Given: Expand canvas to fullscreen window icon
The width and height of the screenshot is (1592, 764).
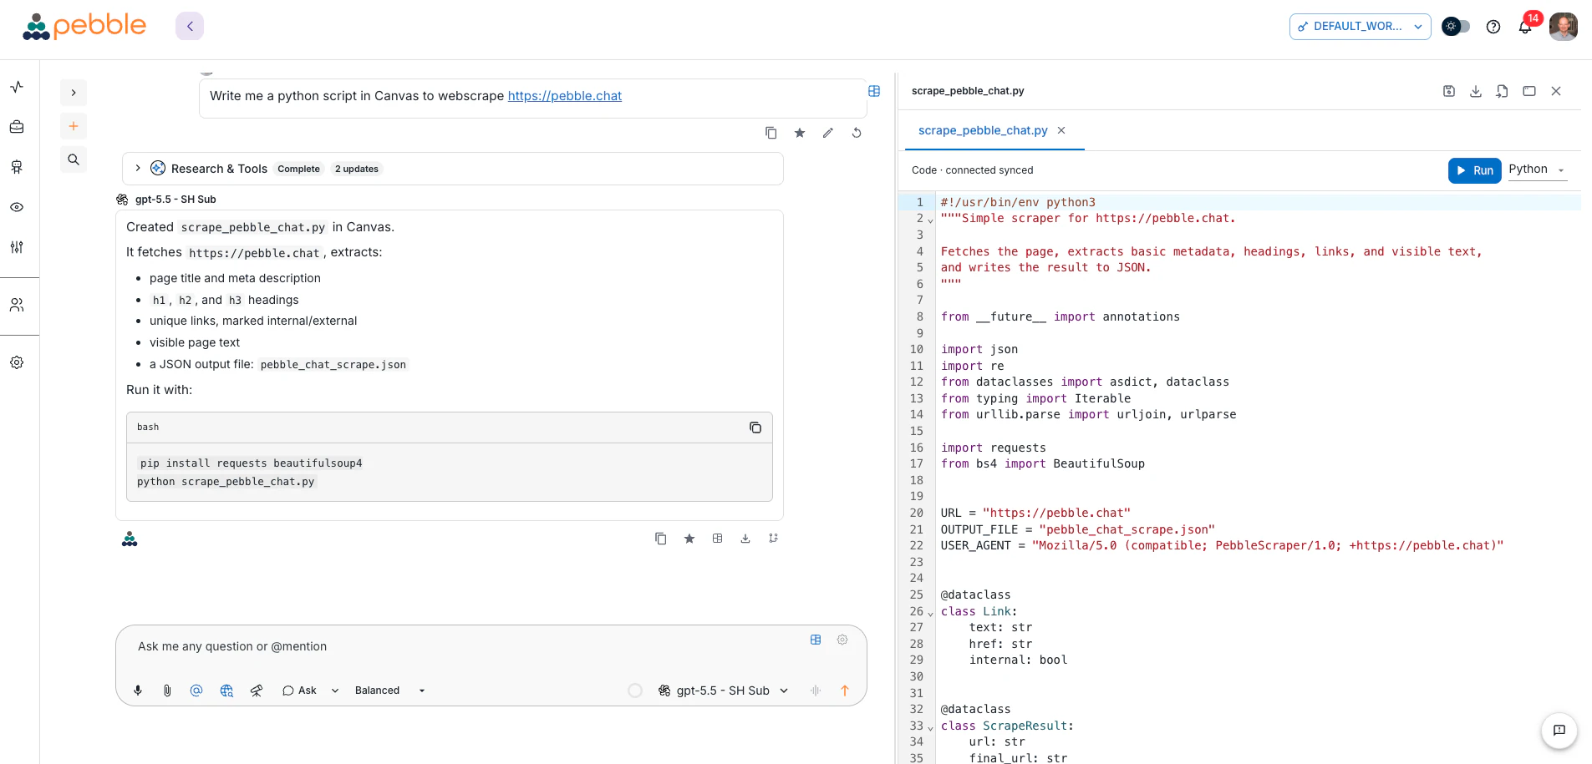Looking at the screenshot, I should (x=1529, y=91).
